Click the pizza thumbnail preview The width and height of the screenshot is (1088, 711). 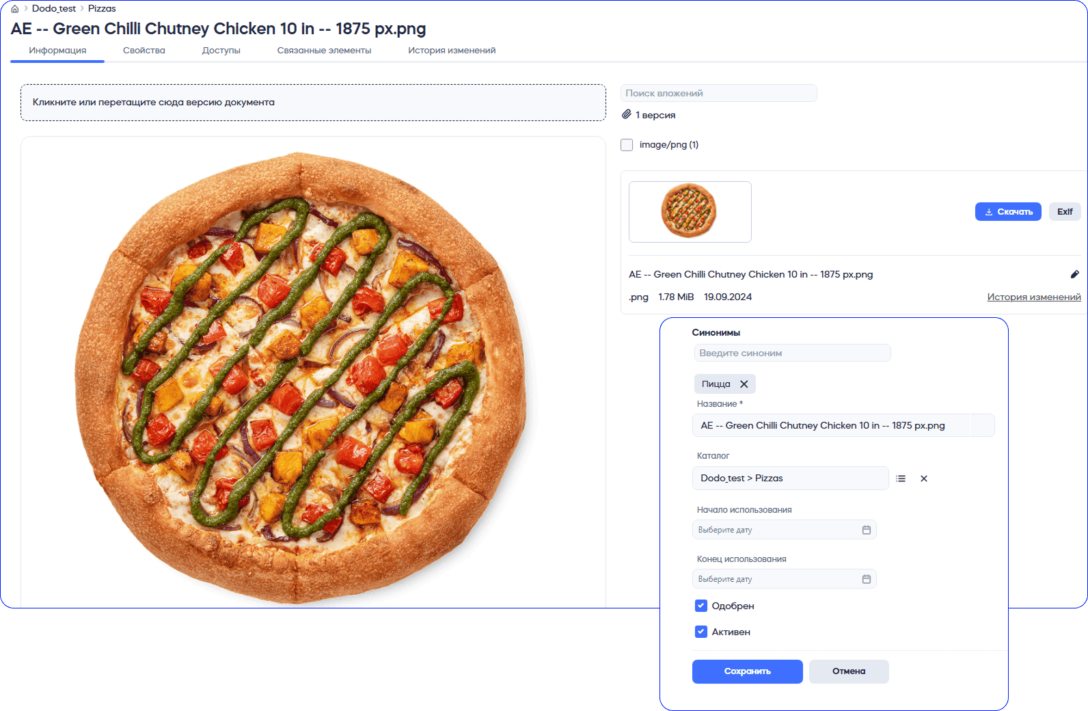(690, 212)
